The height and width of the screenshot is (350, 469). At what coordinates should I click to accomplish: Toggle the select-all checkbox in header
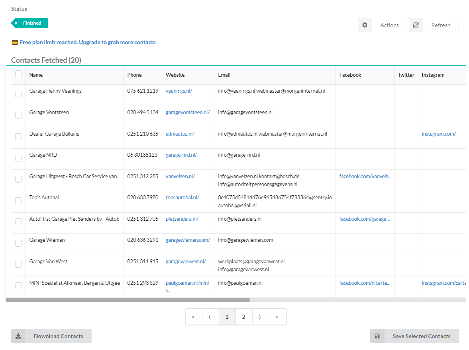pos(18,74)
